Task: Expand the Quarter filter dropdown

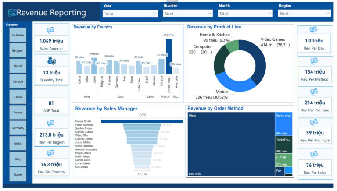Action: point(188,14)
